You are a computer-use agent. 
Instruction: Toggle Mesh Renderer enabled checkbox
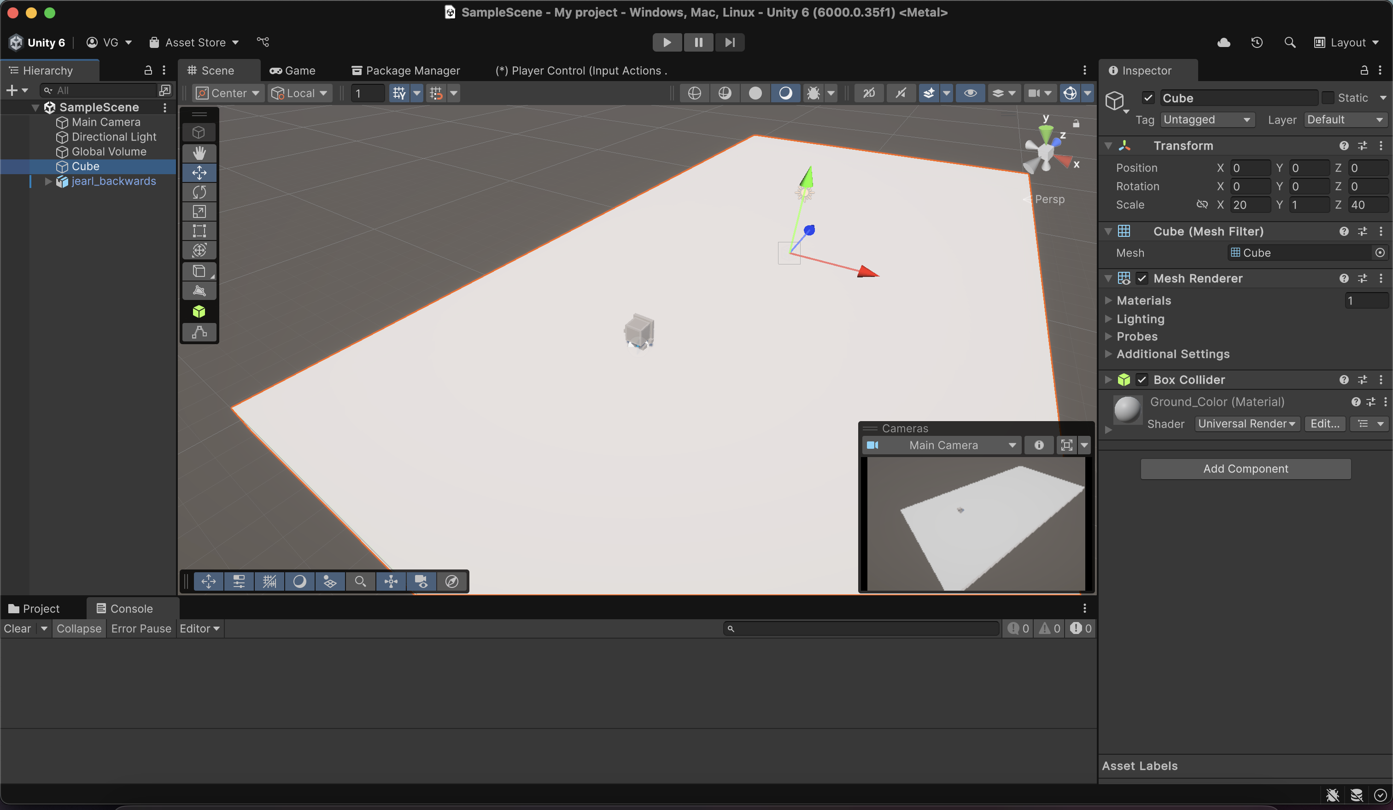[1142, 278]
